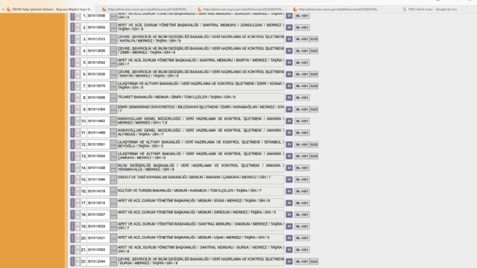The width and height of the screenshot is (477, 268).
Task: Grab the drag handle of preference row 13
Action: [x=72, y=156]
